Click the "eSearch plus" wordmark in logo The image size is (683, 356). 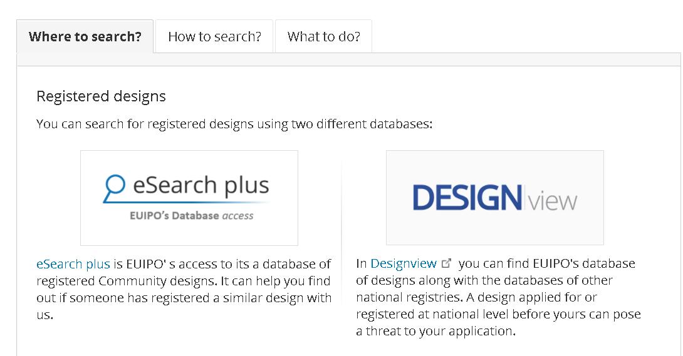tap(201, 186)
